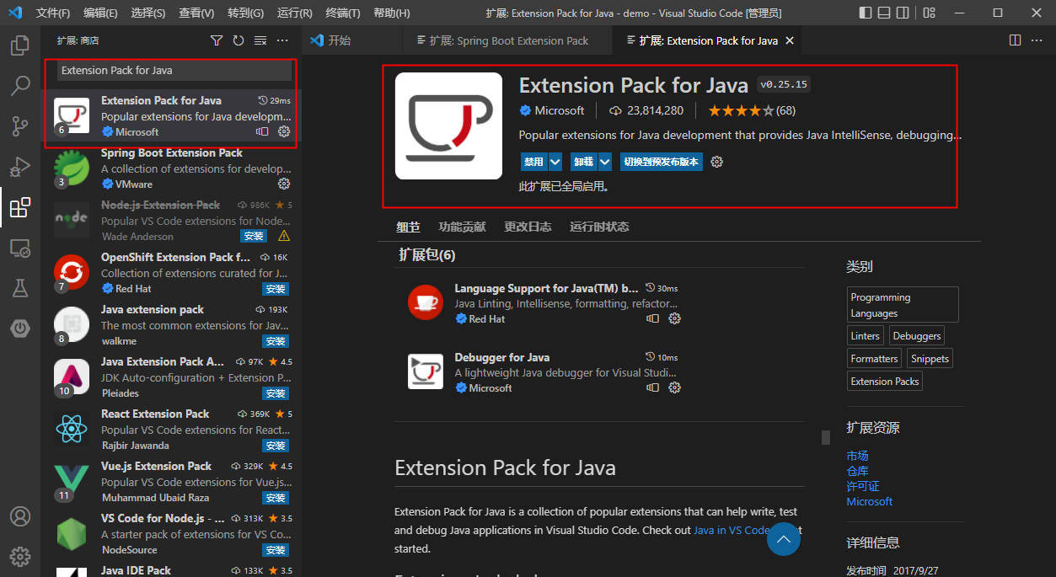Open the Source Control view
This screenshot has height=577, width=1056.
pos(20,126)
